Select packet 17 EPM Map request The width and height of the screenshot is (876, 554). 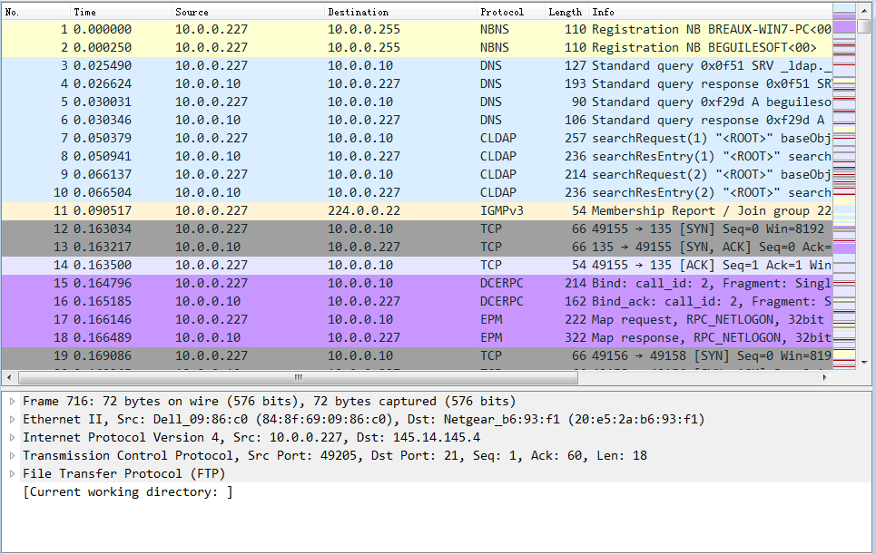pos(417,319)
